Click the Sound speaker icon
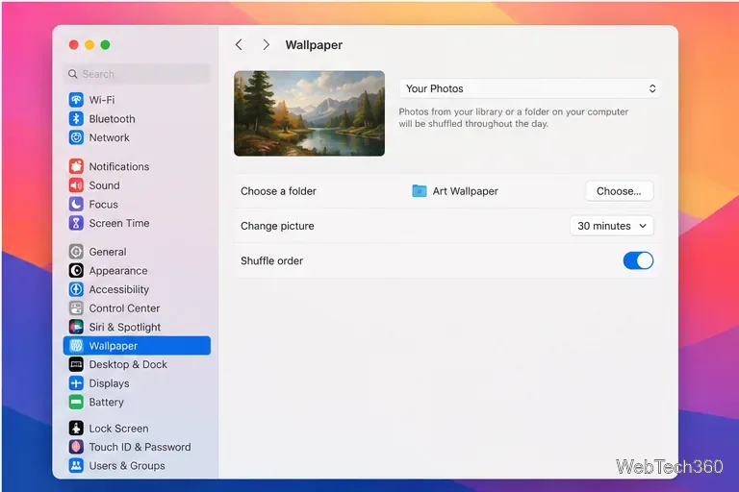 coord(76,185)
